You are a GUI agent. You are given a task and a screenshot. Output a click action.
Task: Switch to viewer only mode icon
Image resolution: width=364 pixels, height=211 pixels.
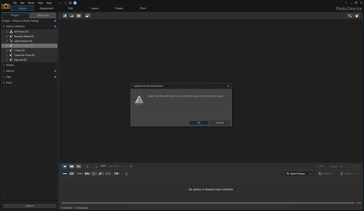click(x=72, y=16)
